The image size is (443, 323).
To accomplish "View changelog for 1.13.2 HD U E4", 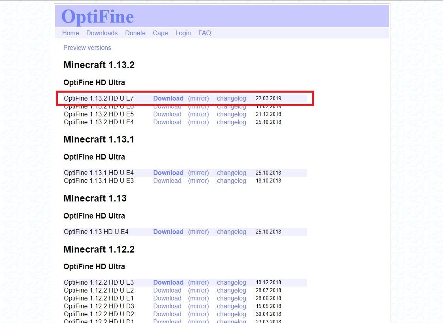I will coord(231,122).
